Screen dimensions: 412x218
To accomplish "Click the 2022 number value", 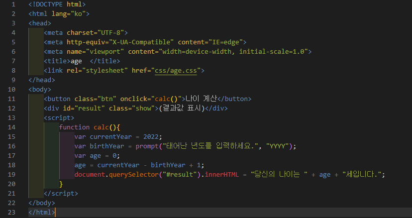I will (x=151, y=137).
